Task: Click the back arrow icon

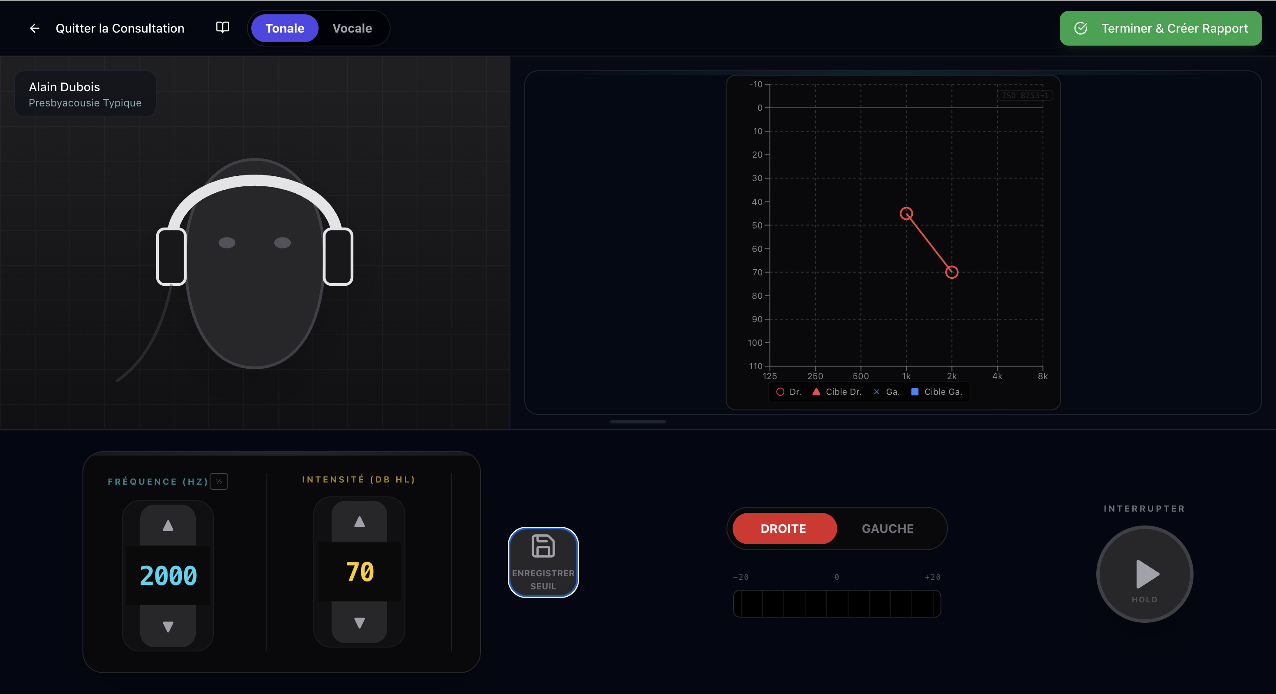Action: coord(34,28)
